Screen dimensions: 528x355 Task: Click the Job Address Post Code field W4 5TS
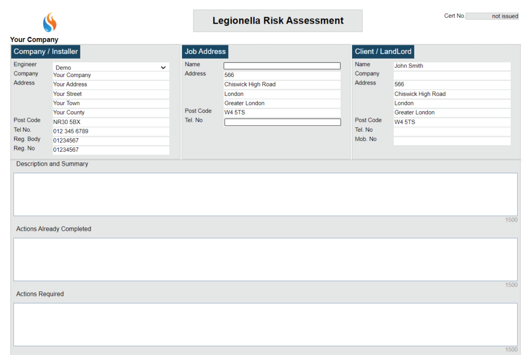click(x=282, y=112)
